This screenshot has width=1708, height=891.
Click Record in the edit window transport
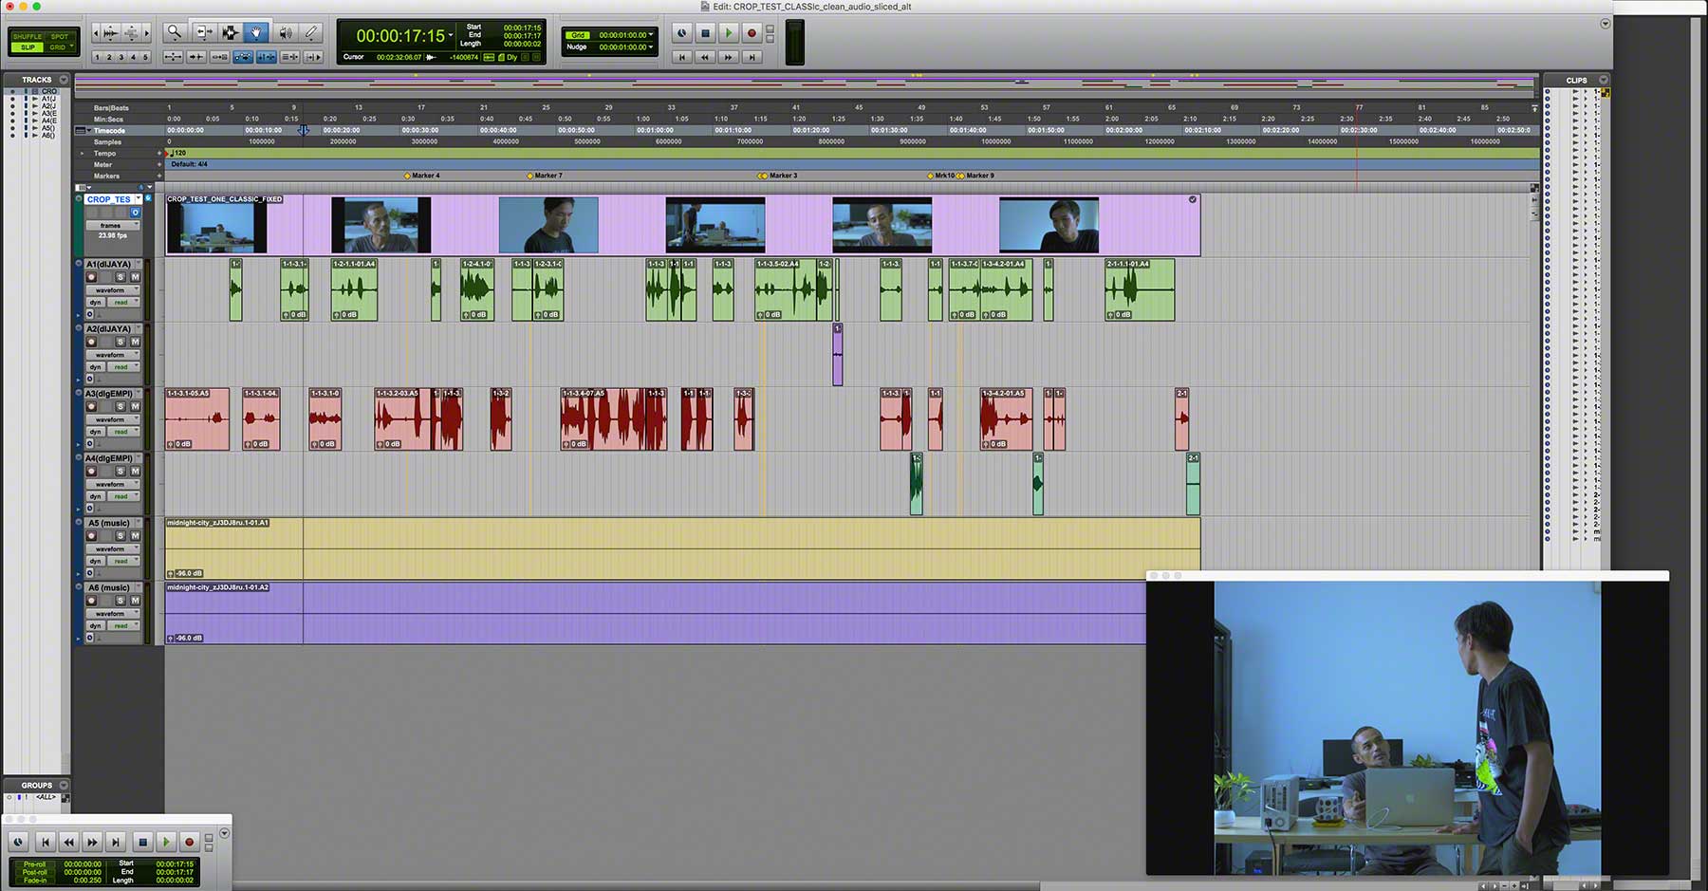coord(752,33)
